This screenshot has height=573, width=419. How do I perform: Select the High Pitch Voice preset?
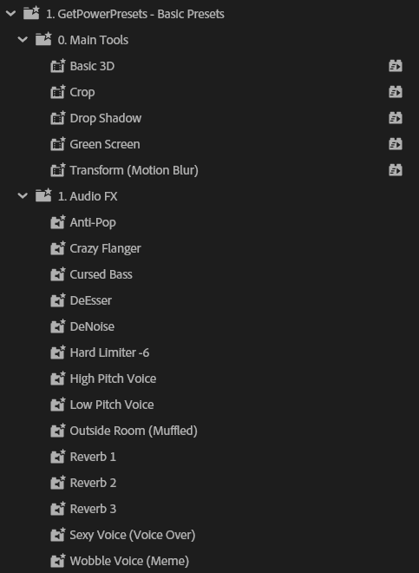point(113,379)
